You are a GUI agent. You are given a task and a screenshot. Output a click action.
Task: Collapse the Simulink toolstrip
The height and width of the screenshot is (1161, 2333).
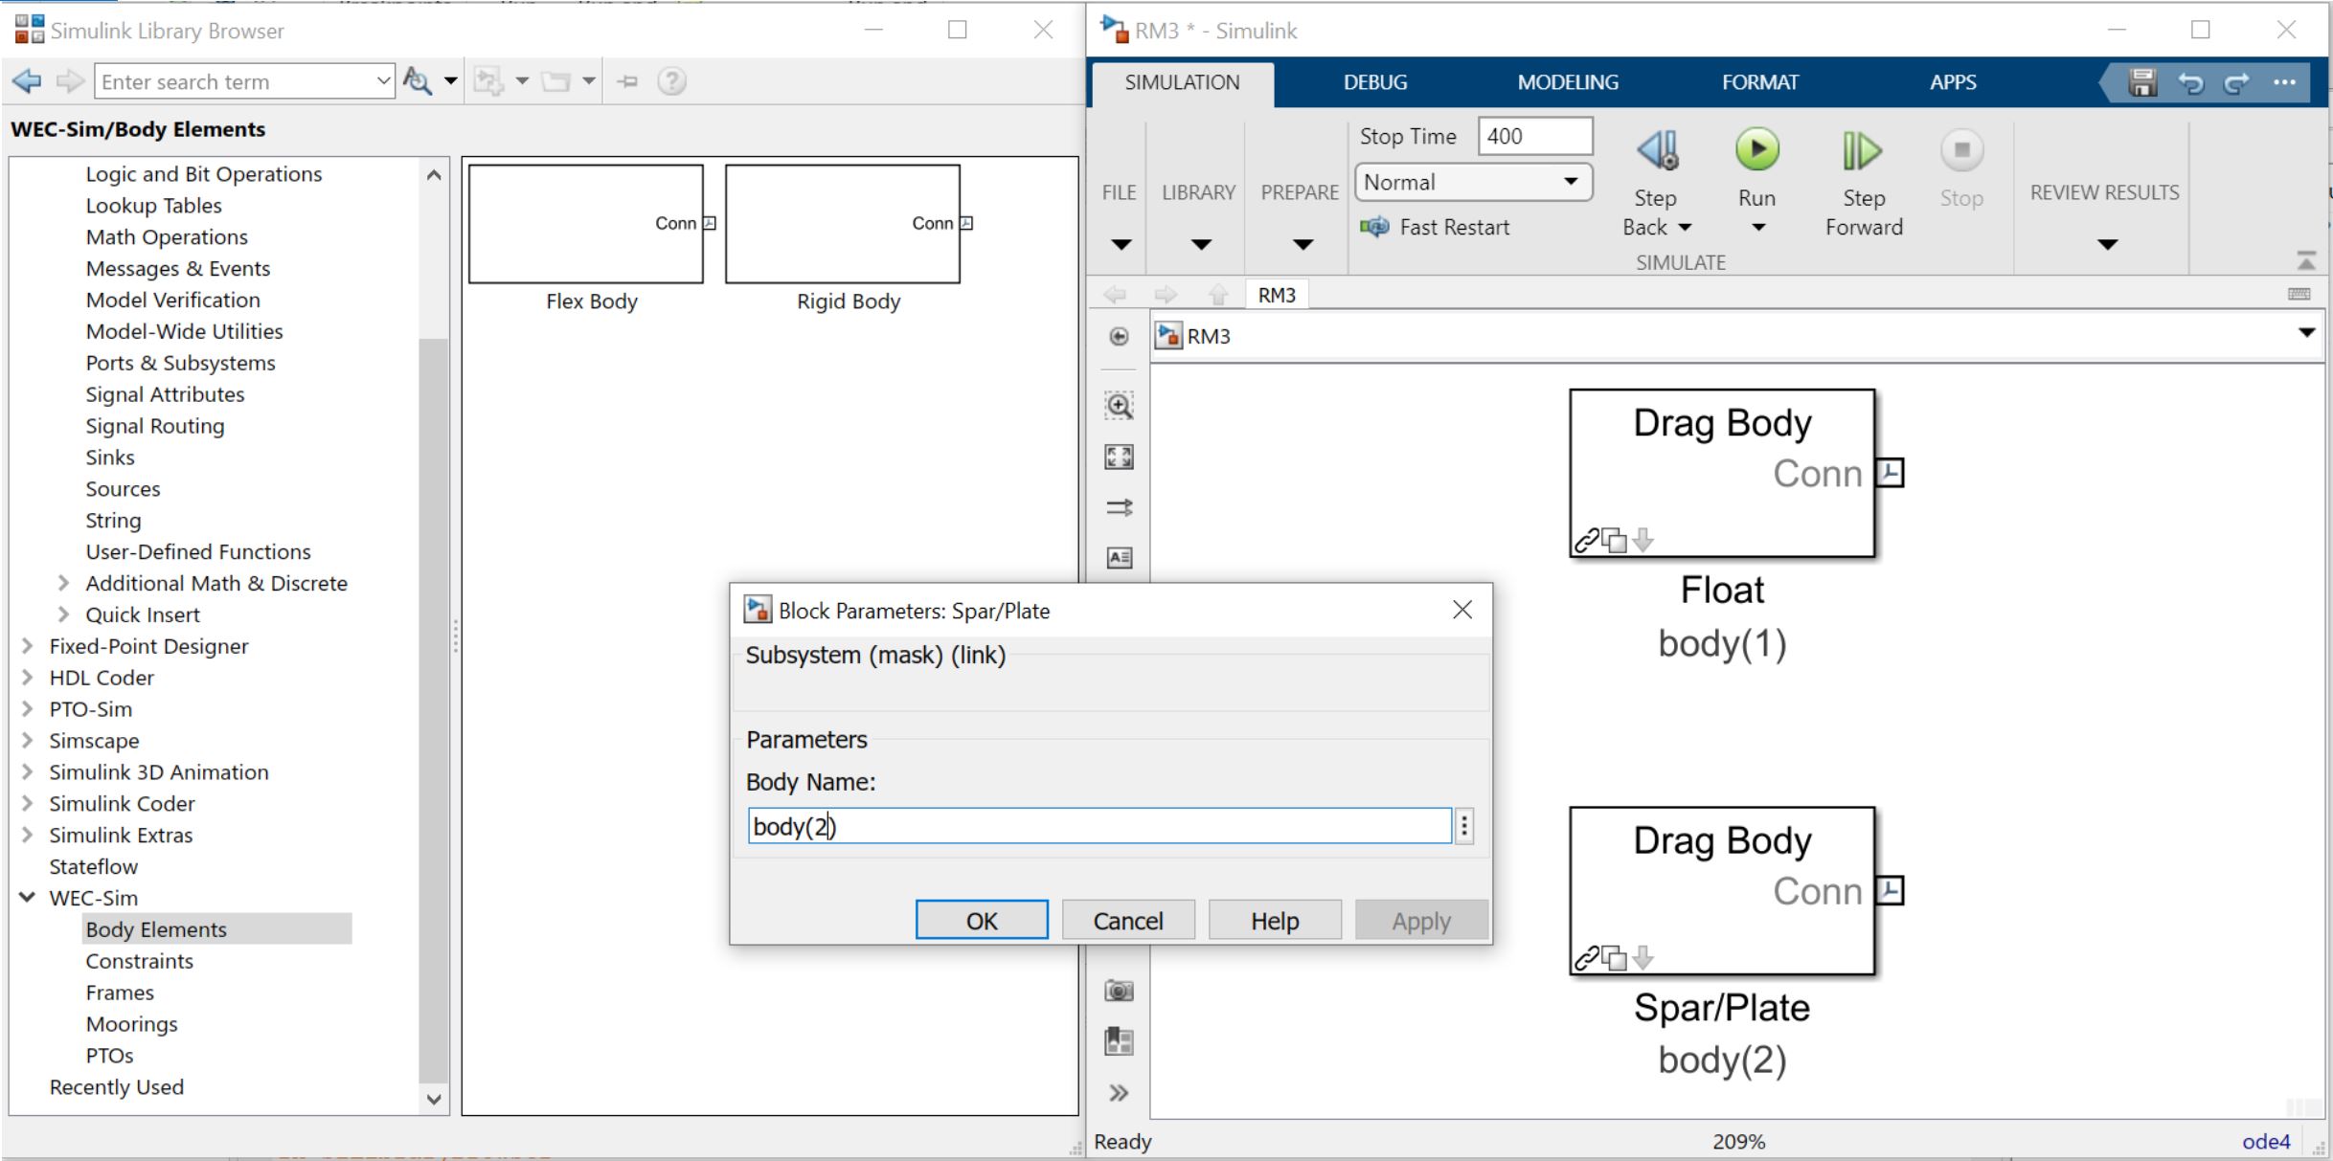[2306, 260]
